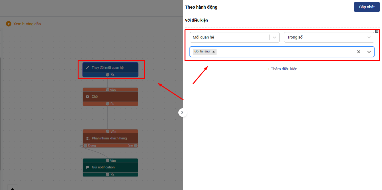The image size is (382, 190).
Task: Click the group icon on Phân nhóm khách hàng node
Action: (x=87, y=138)
